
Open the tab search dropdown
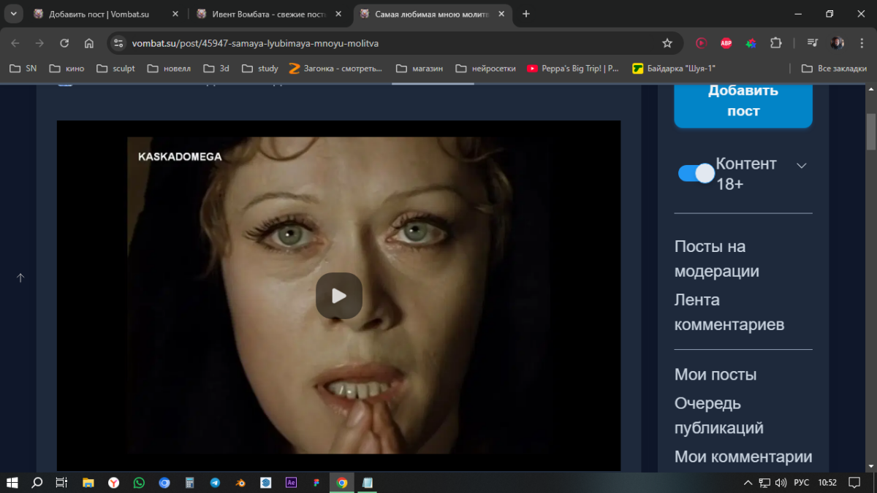(13, 14)
